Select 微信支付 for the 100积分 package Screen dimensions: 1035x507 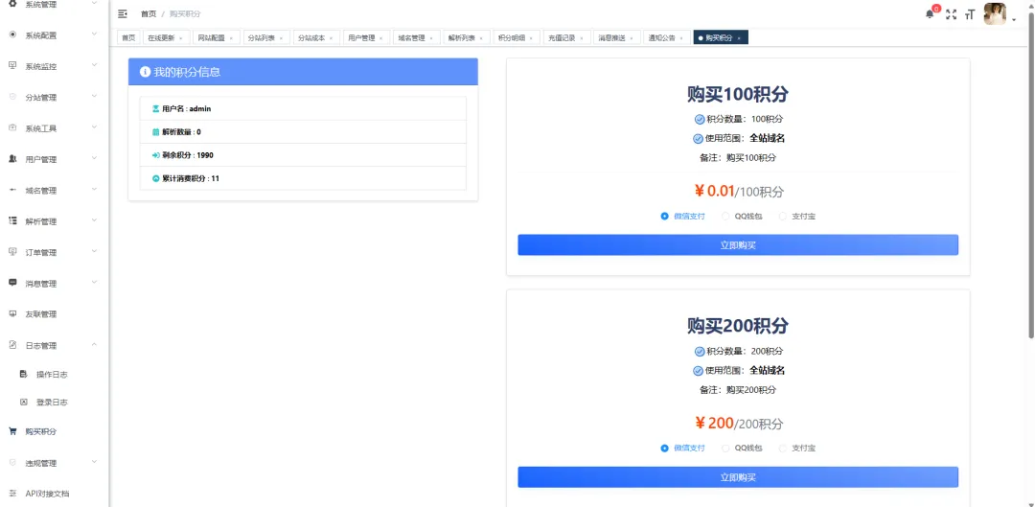[x=665, y=217]
